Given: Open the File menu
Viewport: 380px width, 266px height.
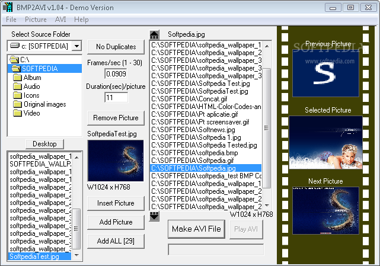Looking at the screenshot, I should pyautogui.click(x=11, y=20).
